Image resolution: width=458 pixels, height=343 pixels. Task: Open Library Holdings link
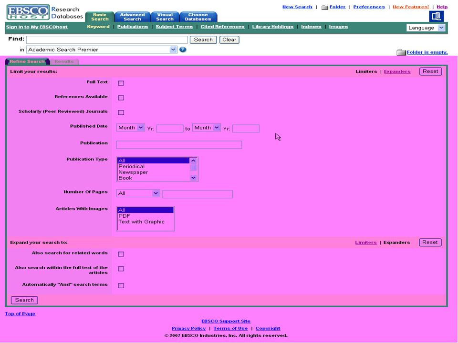[273, 27]
